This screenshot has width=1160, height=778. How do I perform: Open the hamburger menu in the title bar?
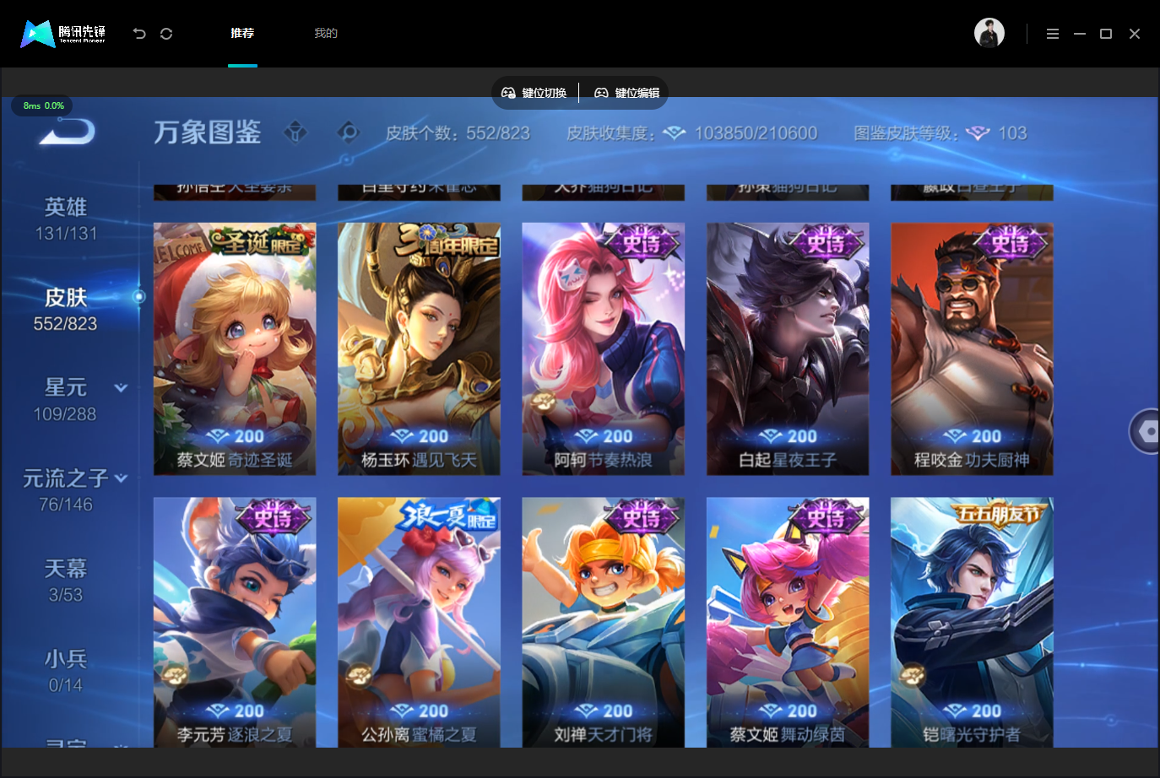point(1053,34)
